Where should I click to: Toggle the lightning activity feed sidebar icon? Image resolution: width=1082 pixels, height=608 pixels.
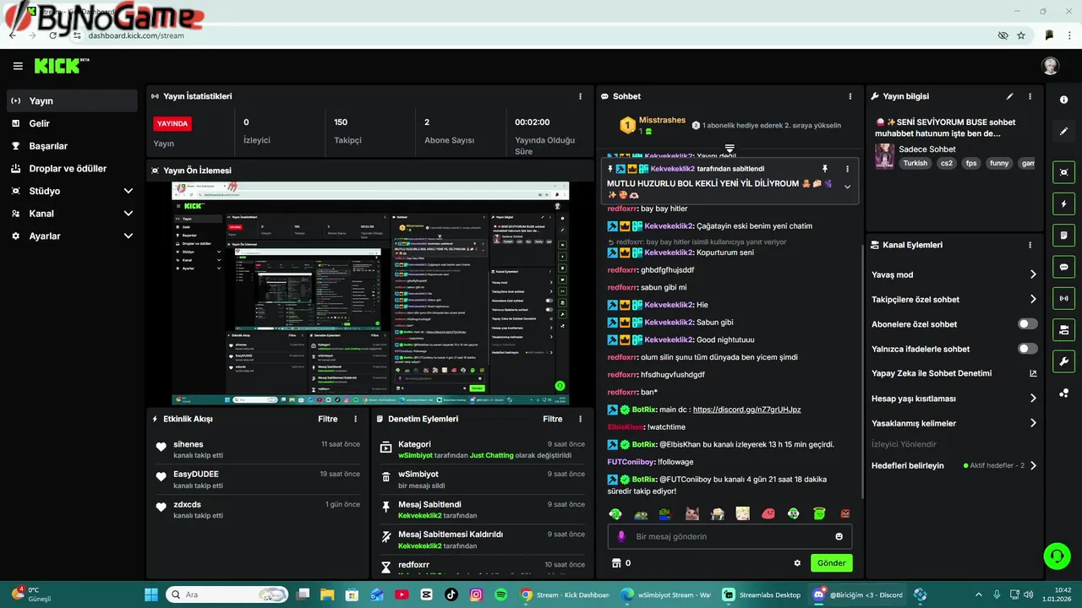(1064, 204)
